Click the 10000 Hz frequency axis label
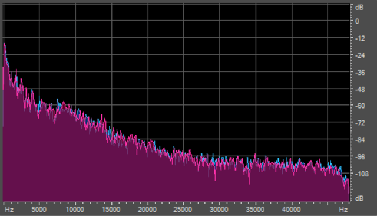The image size is (377, 216). point(75,210)
